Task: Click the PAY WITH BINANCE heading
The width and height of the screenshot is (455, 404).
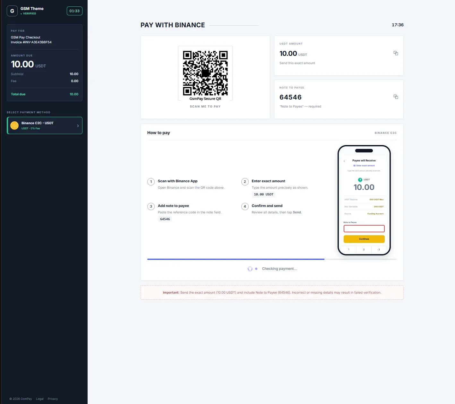Action: coord(173,25)
